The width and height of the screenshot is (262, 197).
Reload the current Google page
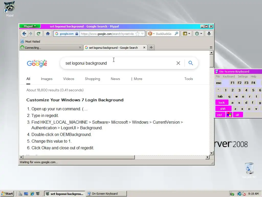[38, 34]
